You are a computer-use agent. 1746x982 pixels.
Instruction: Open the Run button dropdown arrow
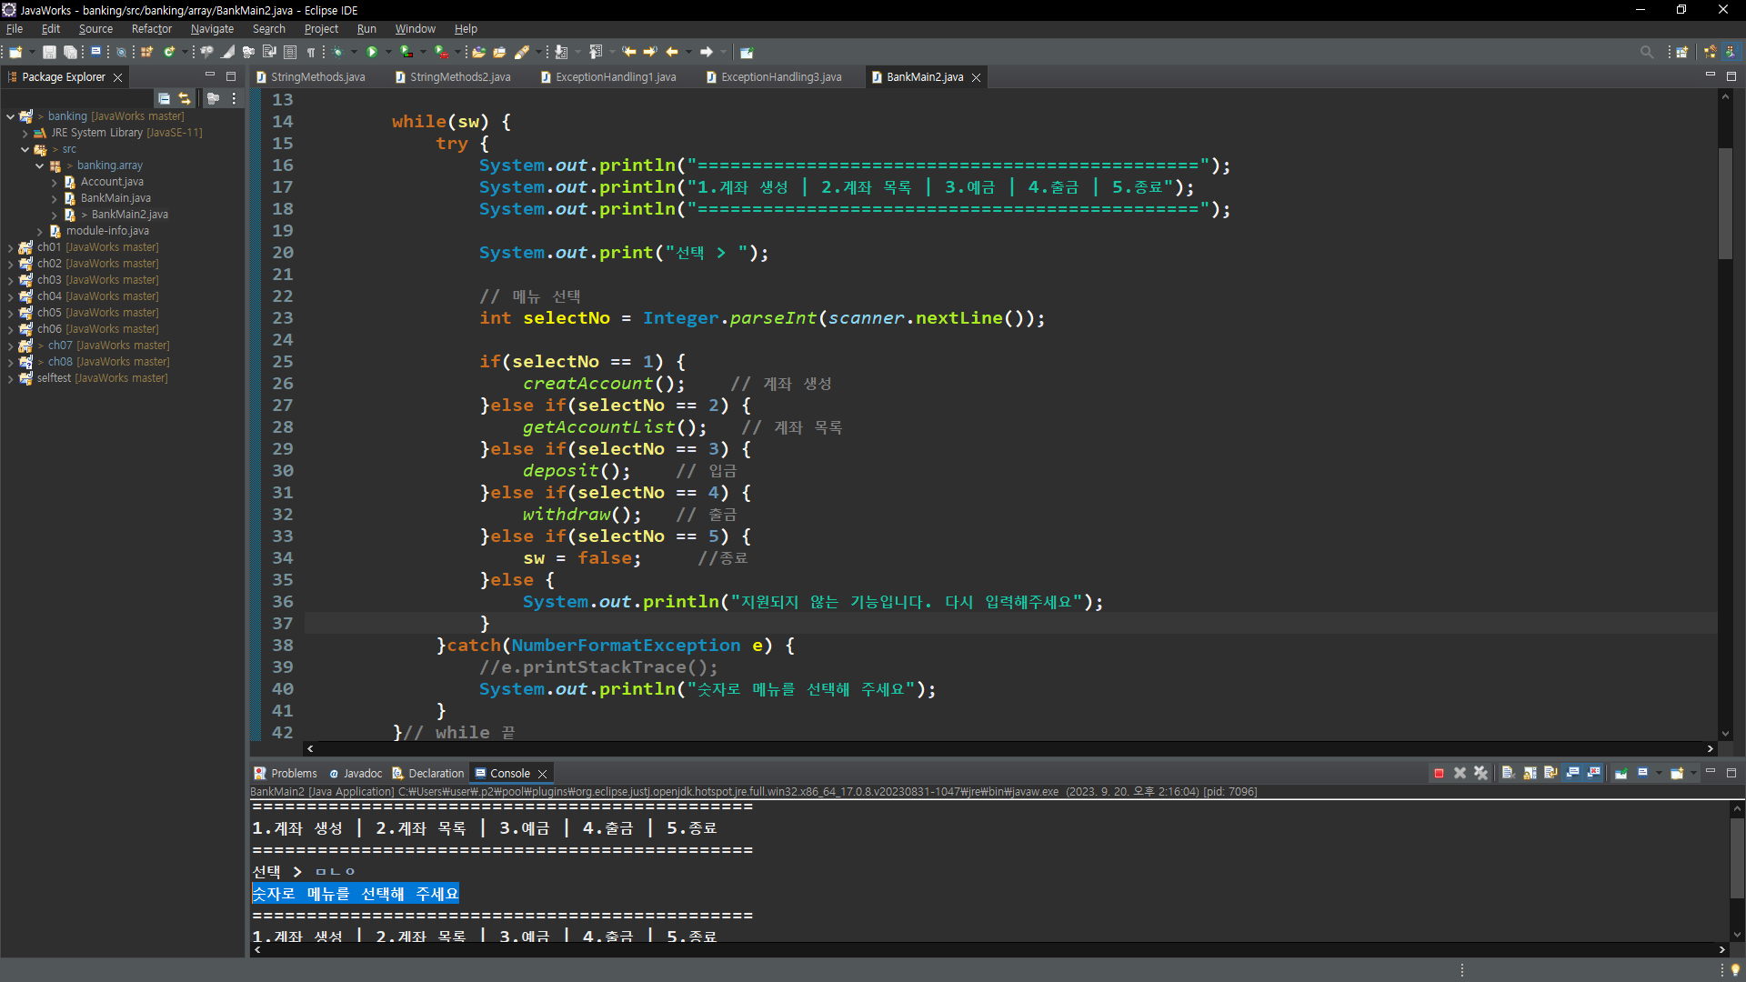coord(388,52)
